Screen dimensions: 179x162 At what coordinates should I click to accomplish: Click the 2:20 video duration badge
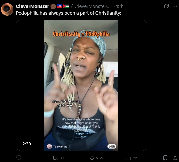pyautogui.click(x=27, y=144)
